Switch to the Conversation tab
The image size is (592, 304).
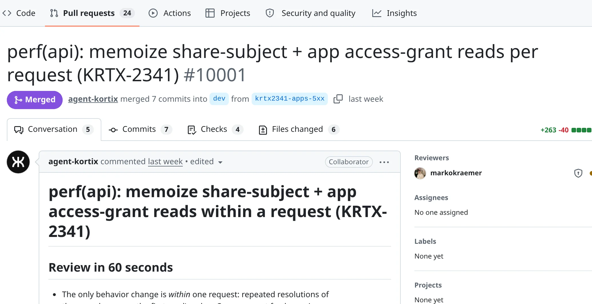54,130
